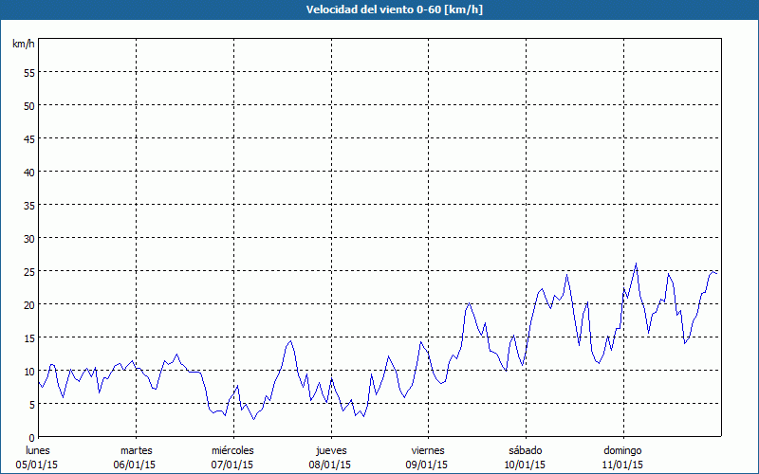Click the jueves 08/01/15 date label
Viewport: 759px width, 474px height.
[x=330, y=457]
